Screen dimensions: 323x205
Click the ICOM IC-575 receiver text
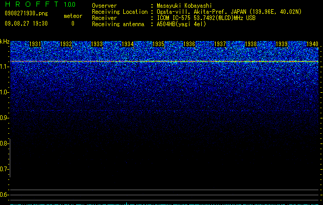click(206, 18)
